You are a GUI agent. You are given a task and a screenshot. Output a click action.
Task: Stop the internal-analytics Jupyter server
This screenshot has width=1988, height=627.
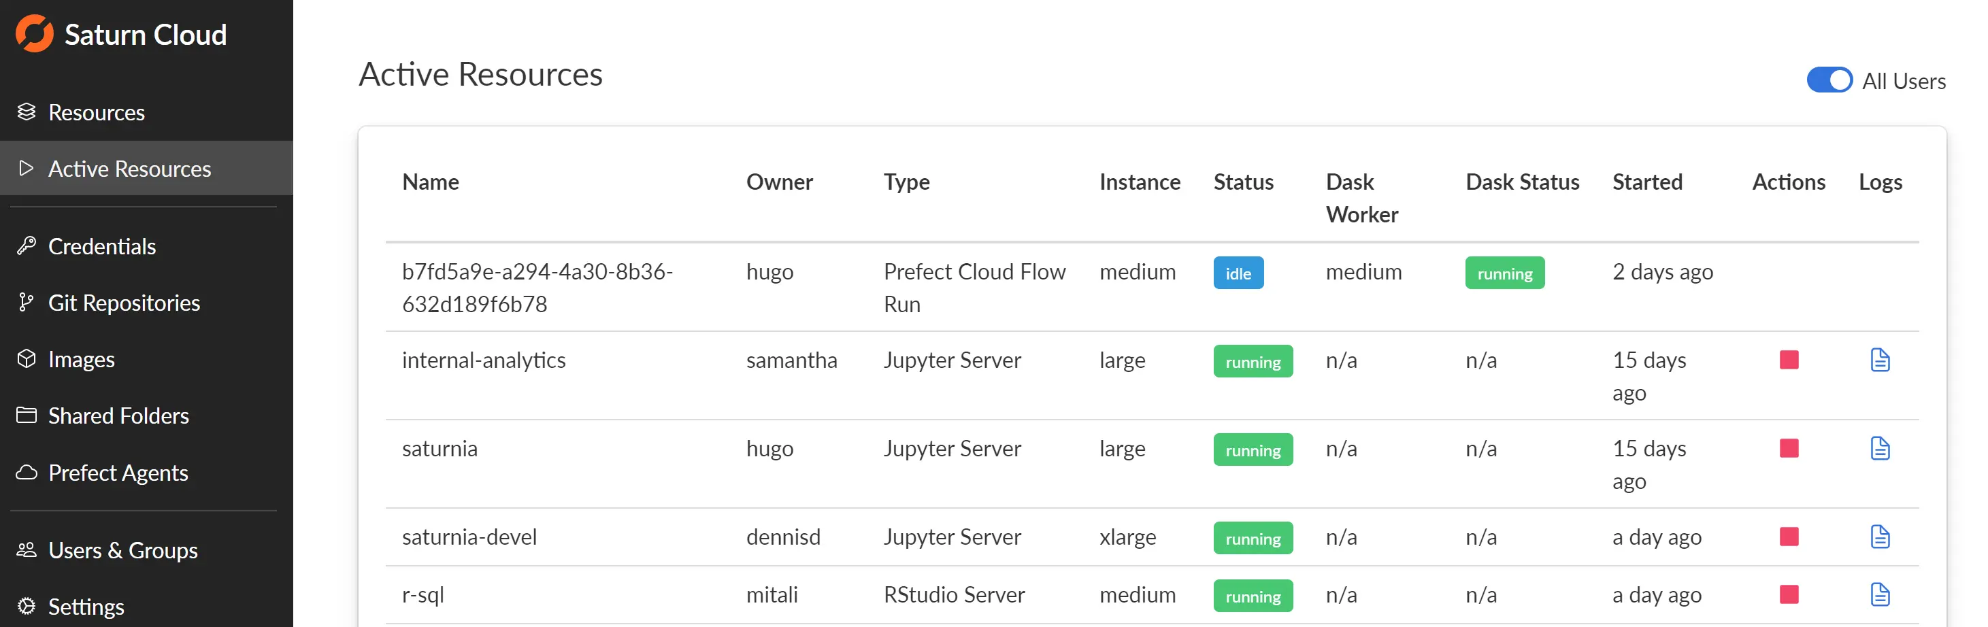(1788, 360)
